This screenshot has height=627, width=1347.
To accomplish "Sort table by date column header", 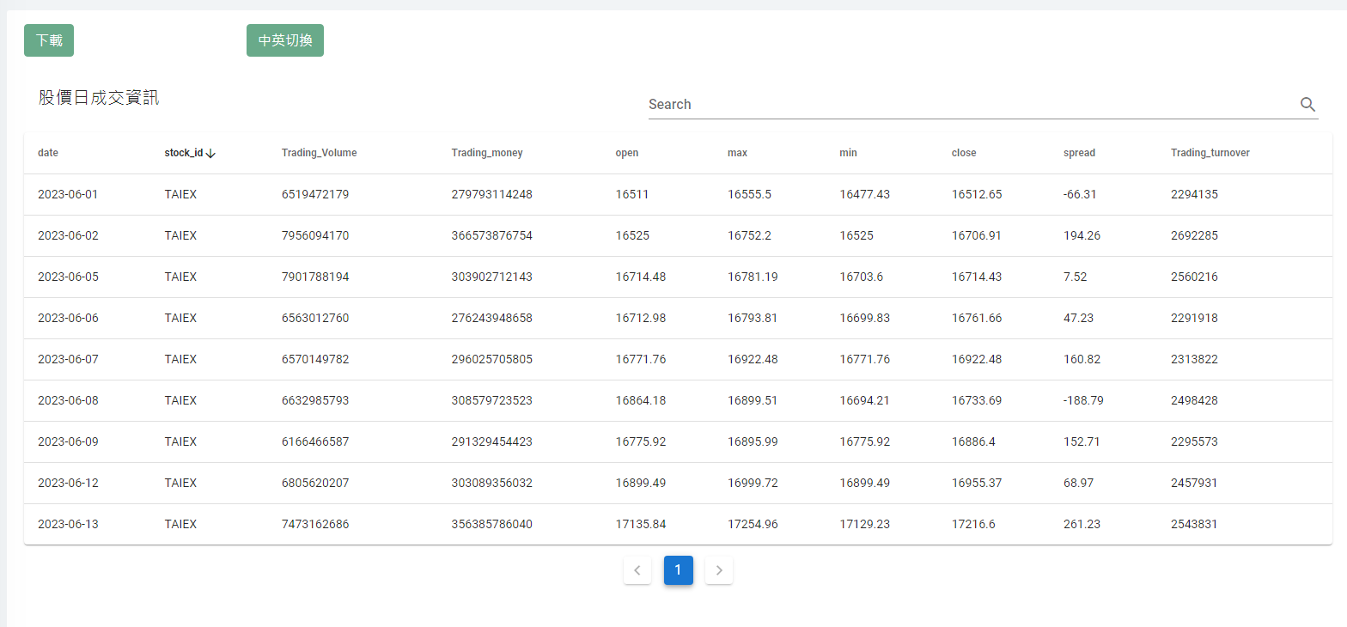I will coord(48,153).
